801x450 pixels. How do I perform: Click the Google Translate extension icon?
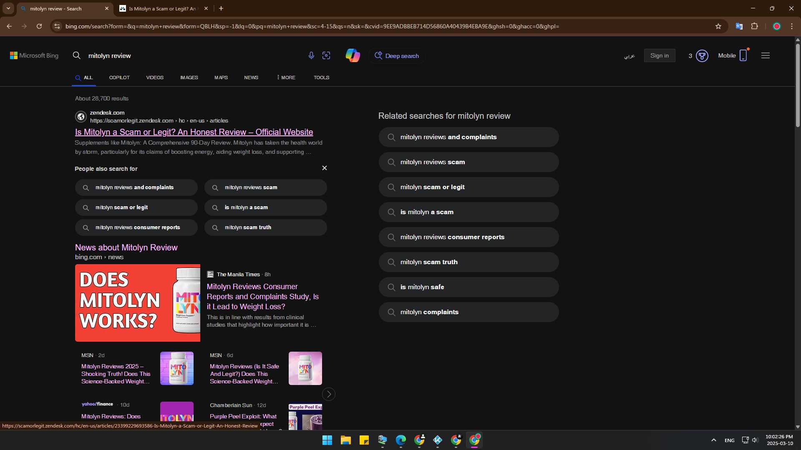pyautogui.click(x=739, y=26)
